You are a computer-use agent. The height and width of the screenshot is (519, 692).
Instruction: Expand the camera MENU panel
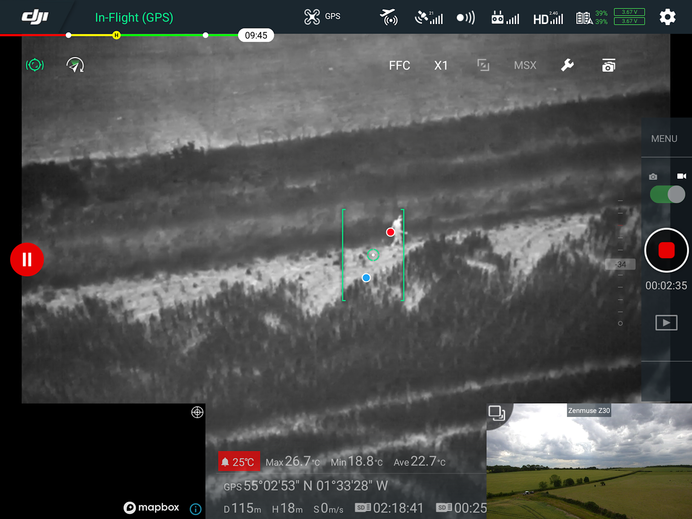tap(664, 139)
